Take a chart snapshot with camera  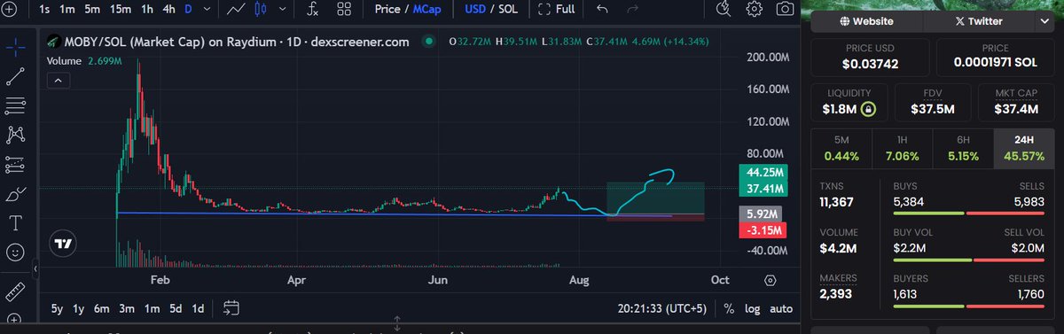(x=785, y=10)
